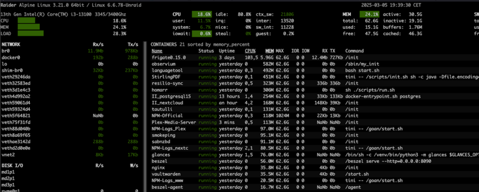Select the II_nextcloud container name
This screenshot has width=479, height=192.
tap(167, 103)
